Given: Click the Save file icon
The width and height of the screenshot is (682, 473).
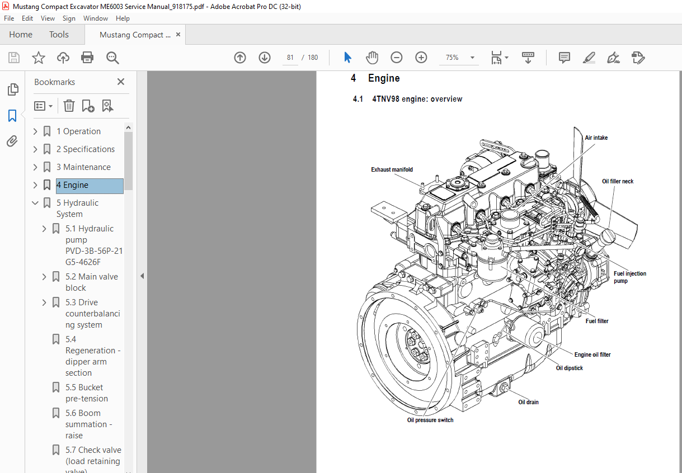Looking at the screenshot, I should (14, 58).
